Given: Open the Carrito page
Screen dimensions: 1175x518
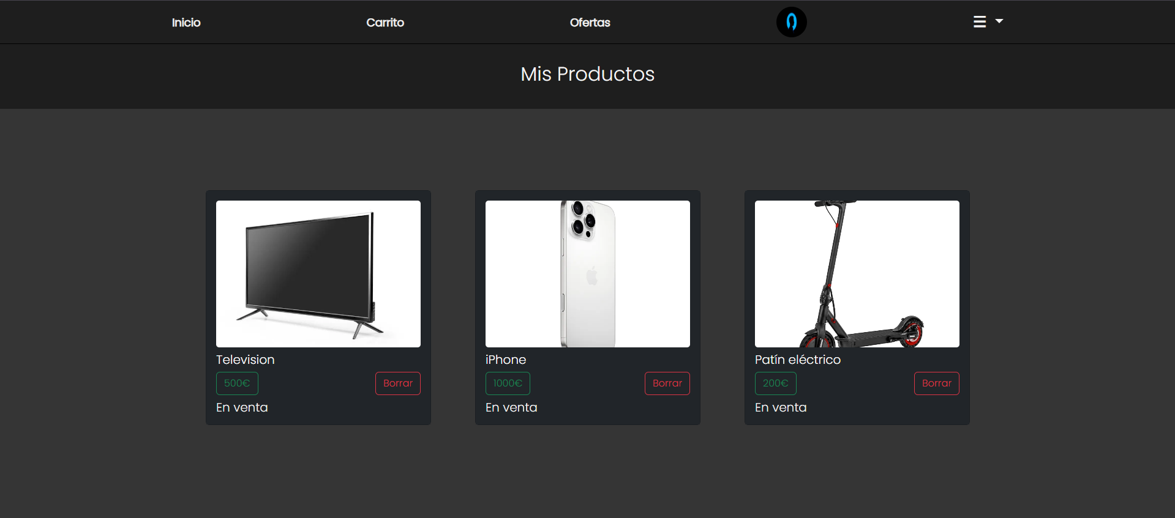Looking at the screenshot, I should click(385, 23).
